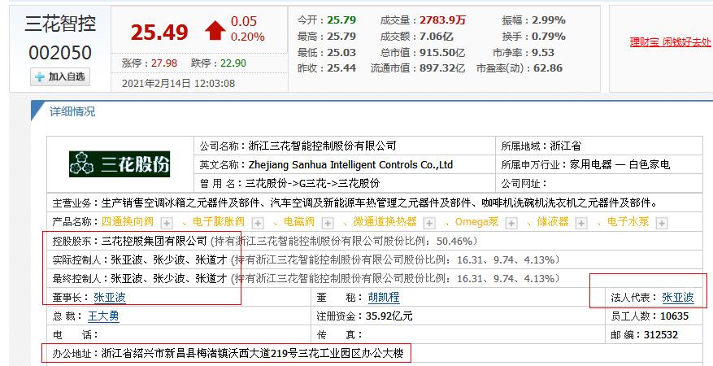This screenshot has width=713, height=366.
Task: Click the stock code 002050
Action: (60, 53)
